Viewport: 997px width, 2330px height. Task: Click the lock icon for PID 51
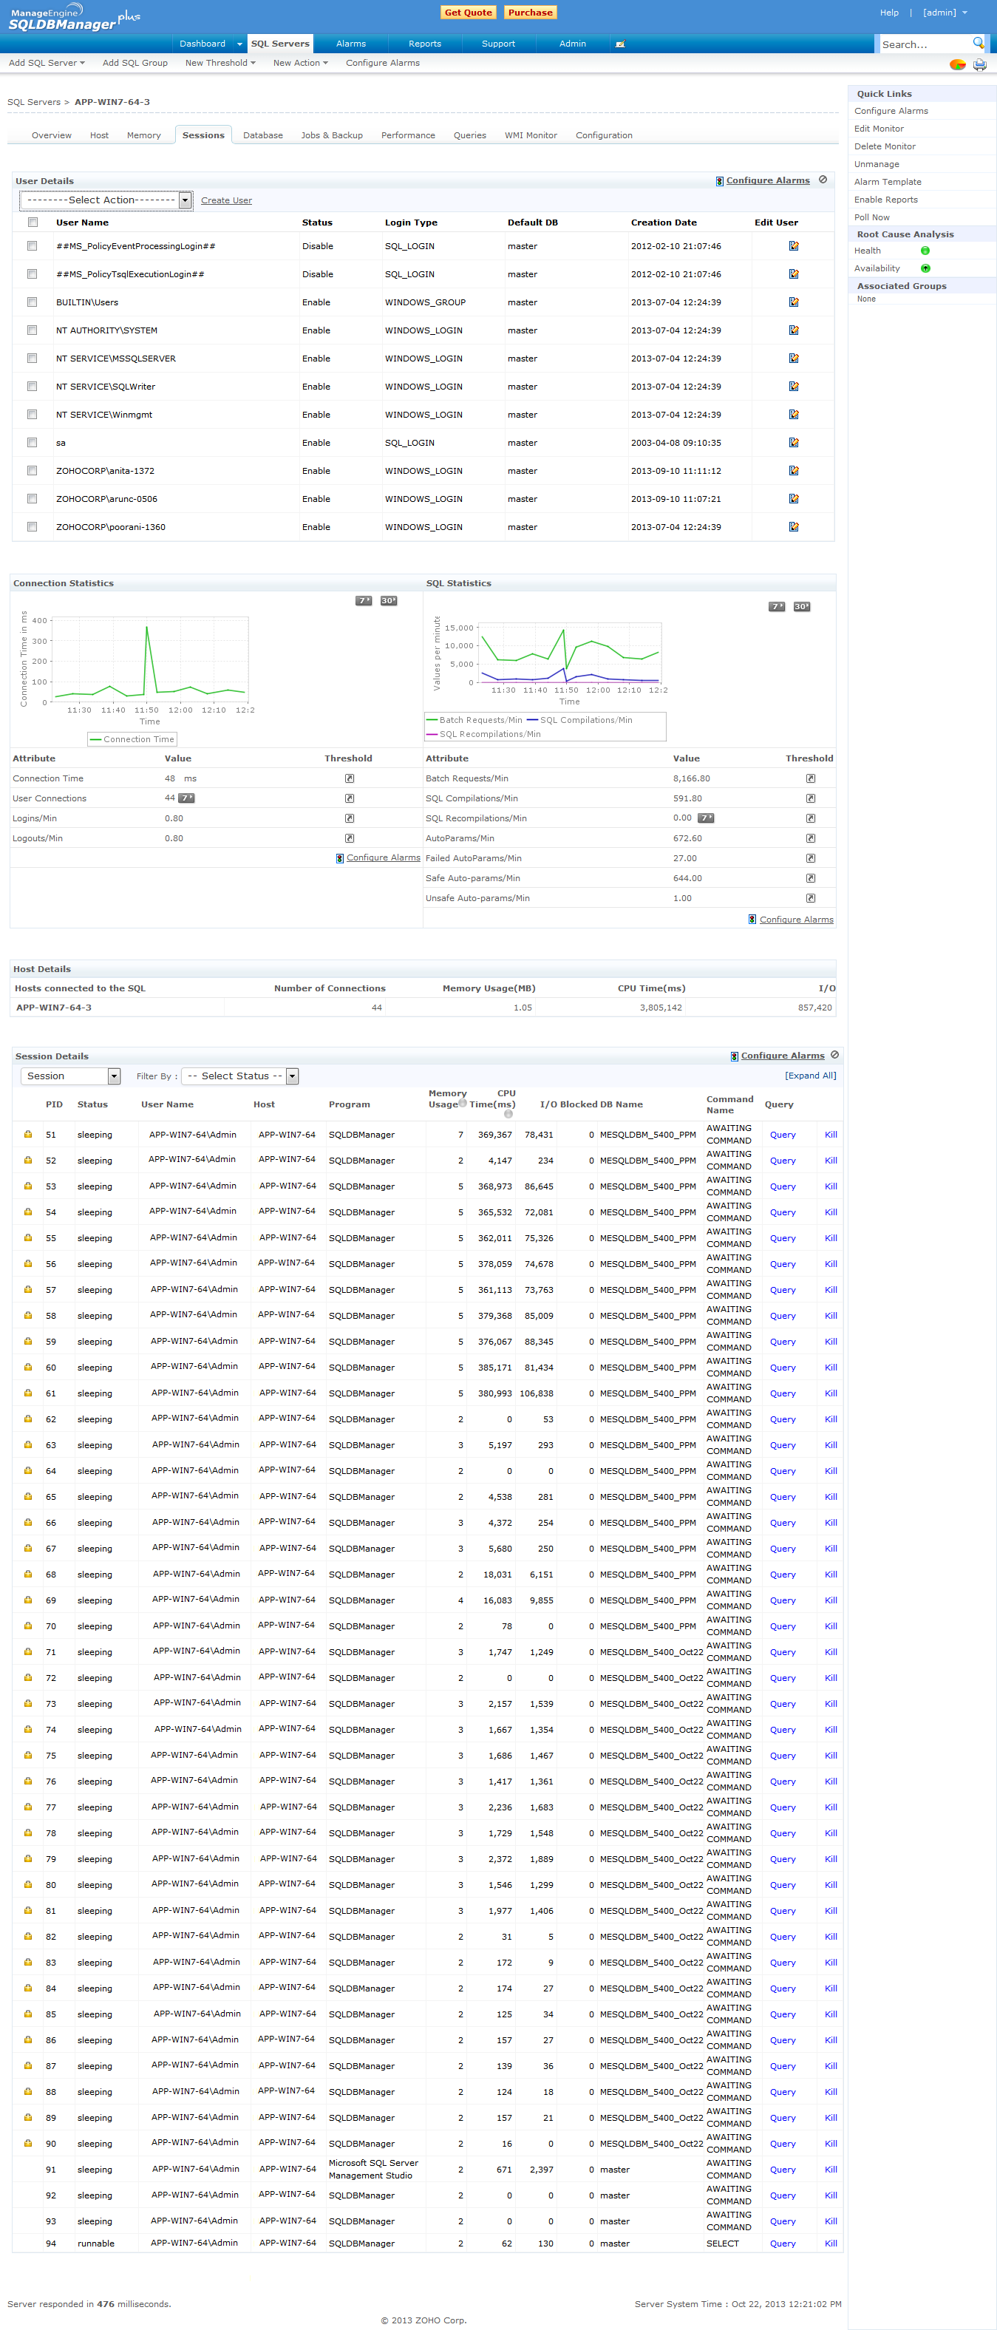(x=28, y=1134)
